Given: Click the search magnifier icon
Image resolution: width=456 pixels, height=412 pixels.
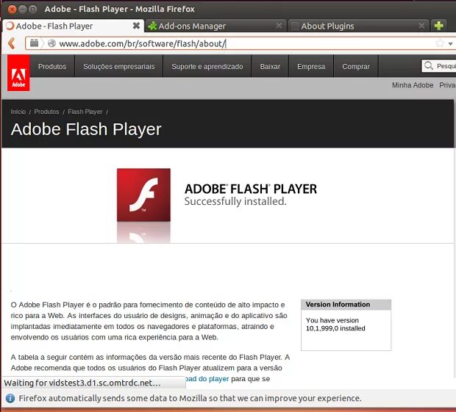Looking at the screenshot, I should click(428, 65).
